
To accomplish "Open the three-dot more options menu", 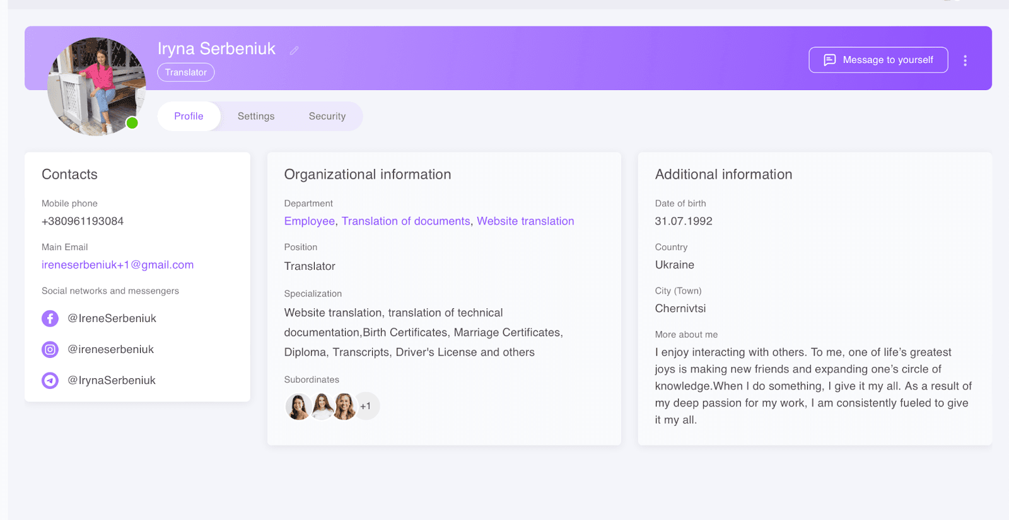I will pyautogui.click(x=965, y=61).
